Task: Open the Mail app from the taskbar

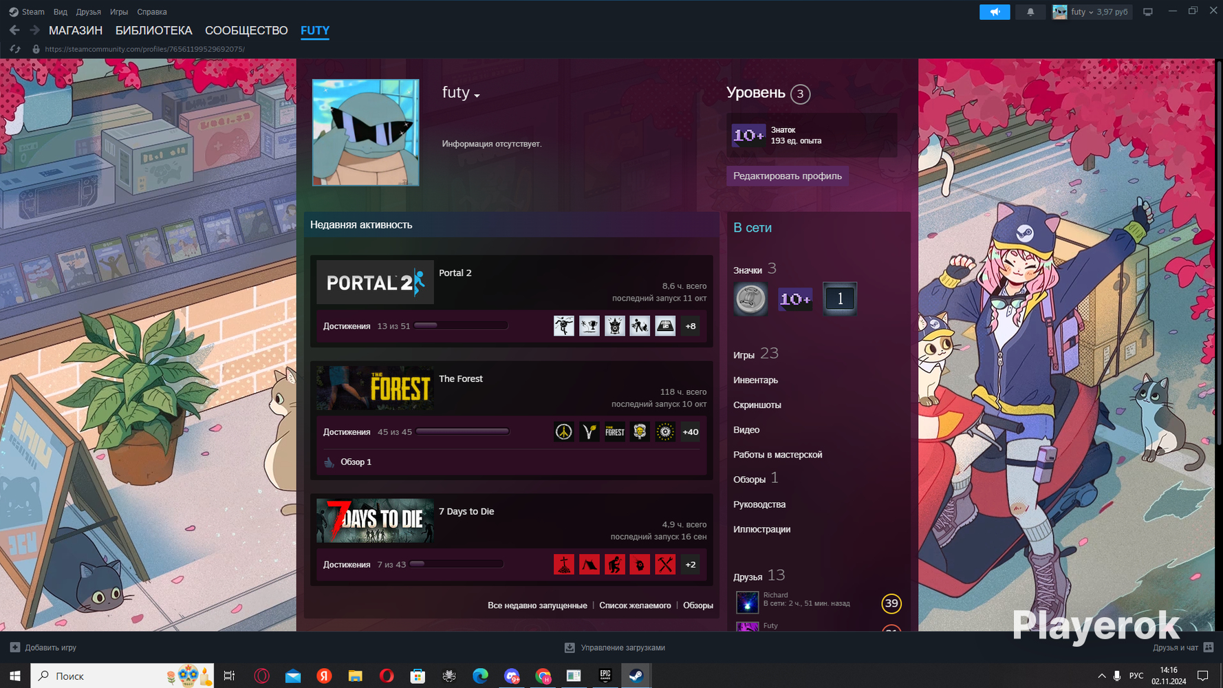Action: (293, 676)
